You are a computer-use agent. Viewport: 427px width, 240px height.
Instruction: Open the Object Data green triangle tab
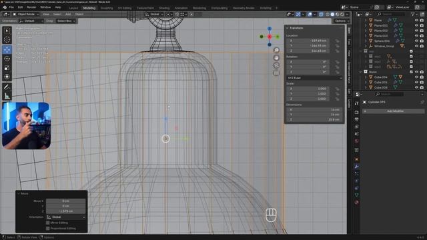point(356,195)
